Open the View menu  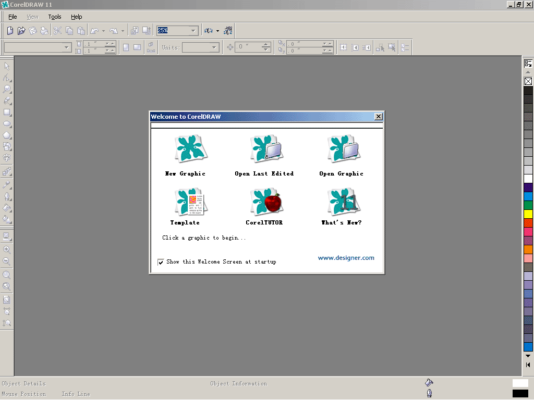[33, 17]
